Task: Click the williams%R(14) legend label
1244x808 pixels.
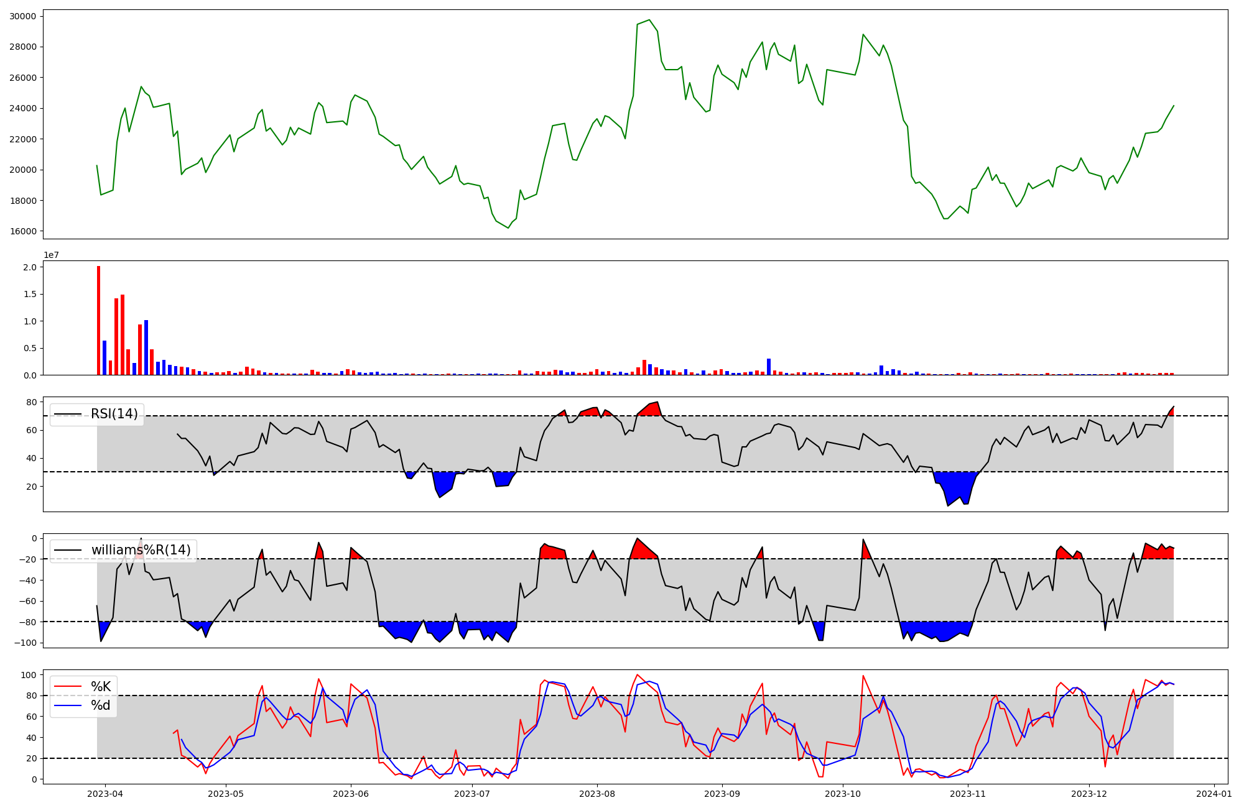Action: click(x=141, y=550)
